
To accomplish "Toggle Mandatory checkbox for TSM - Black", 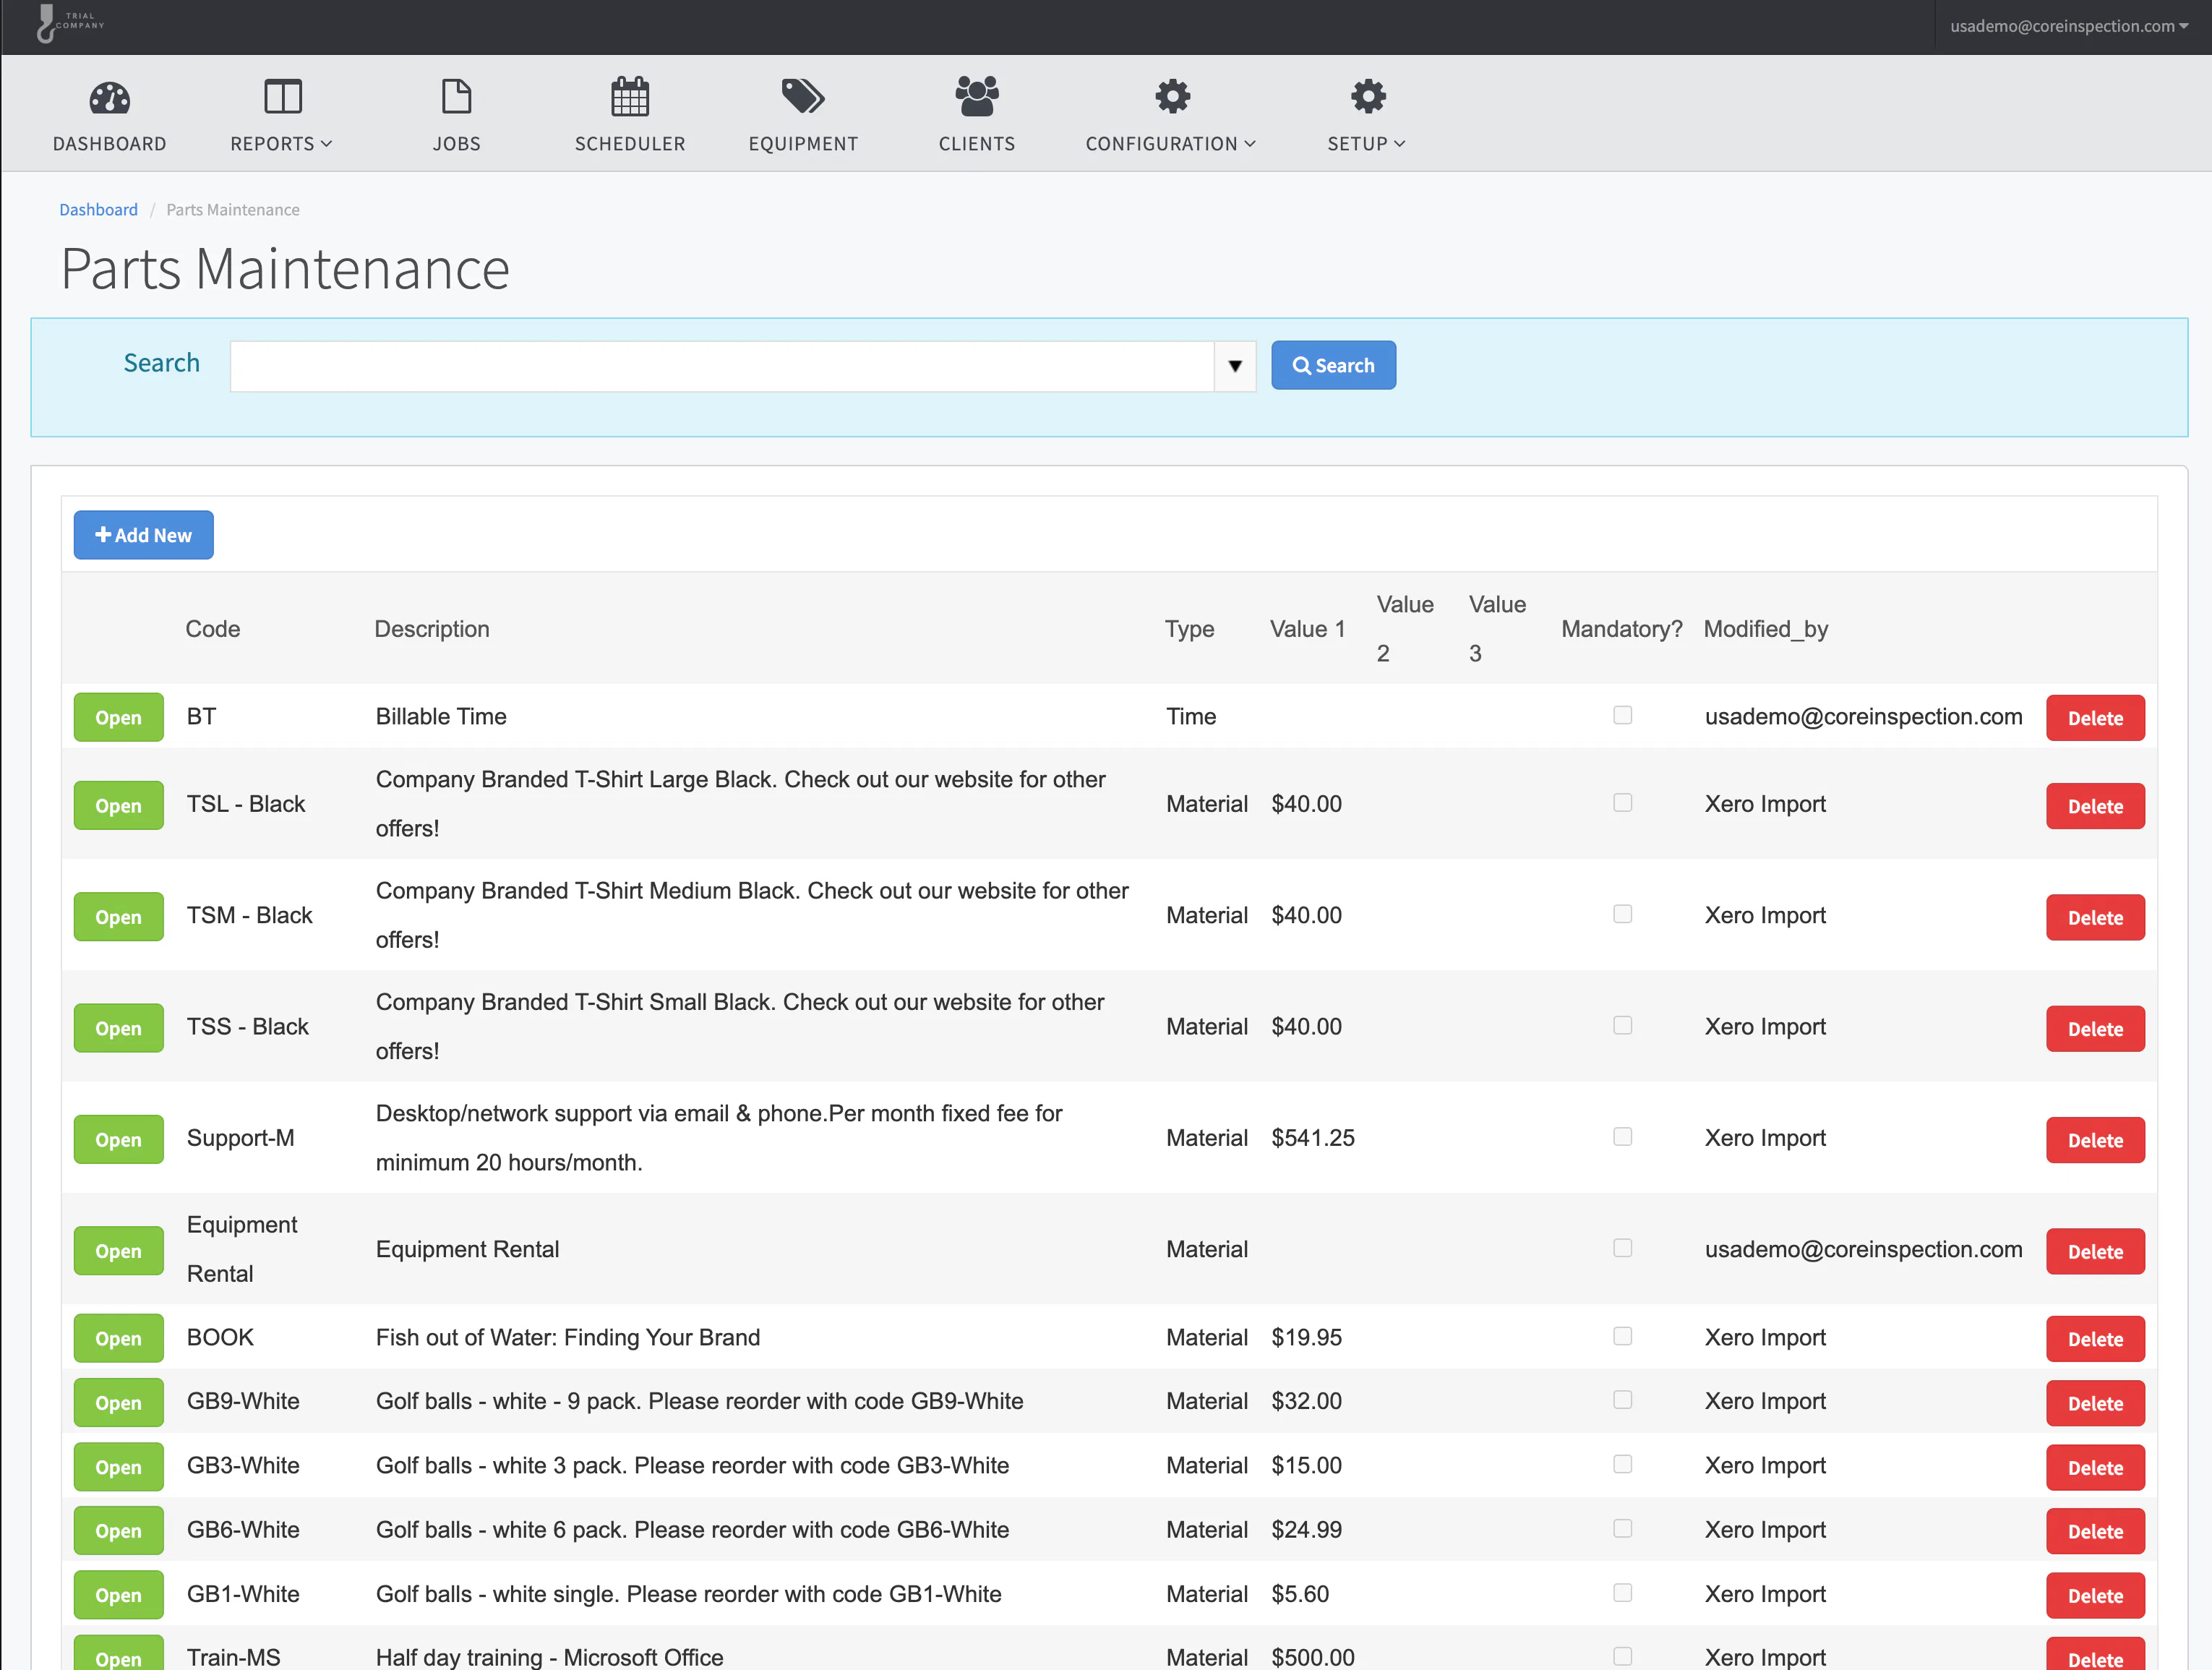I will click(1622, 914).
